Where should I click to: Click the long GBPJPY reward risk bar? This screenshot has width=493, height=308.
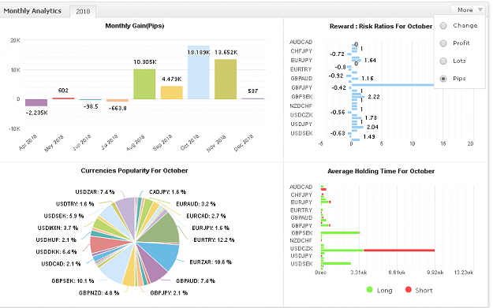pos(393,85)
